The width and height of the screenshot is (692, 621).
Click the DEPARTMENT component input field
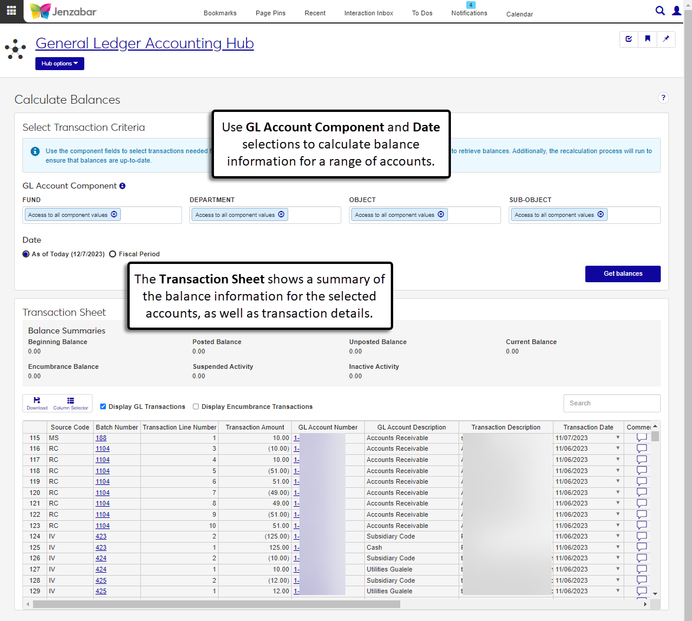tap(265, 215)
